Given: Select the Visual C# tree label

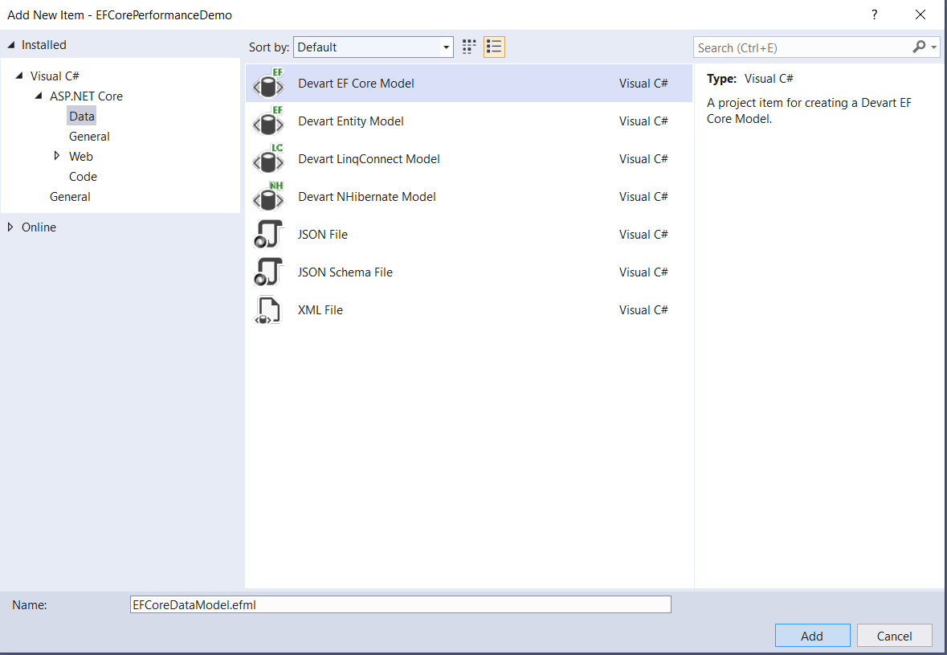Looking at the screenshot, I should (55, 76).
